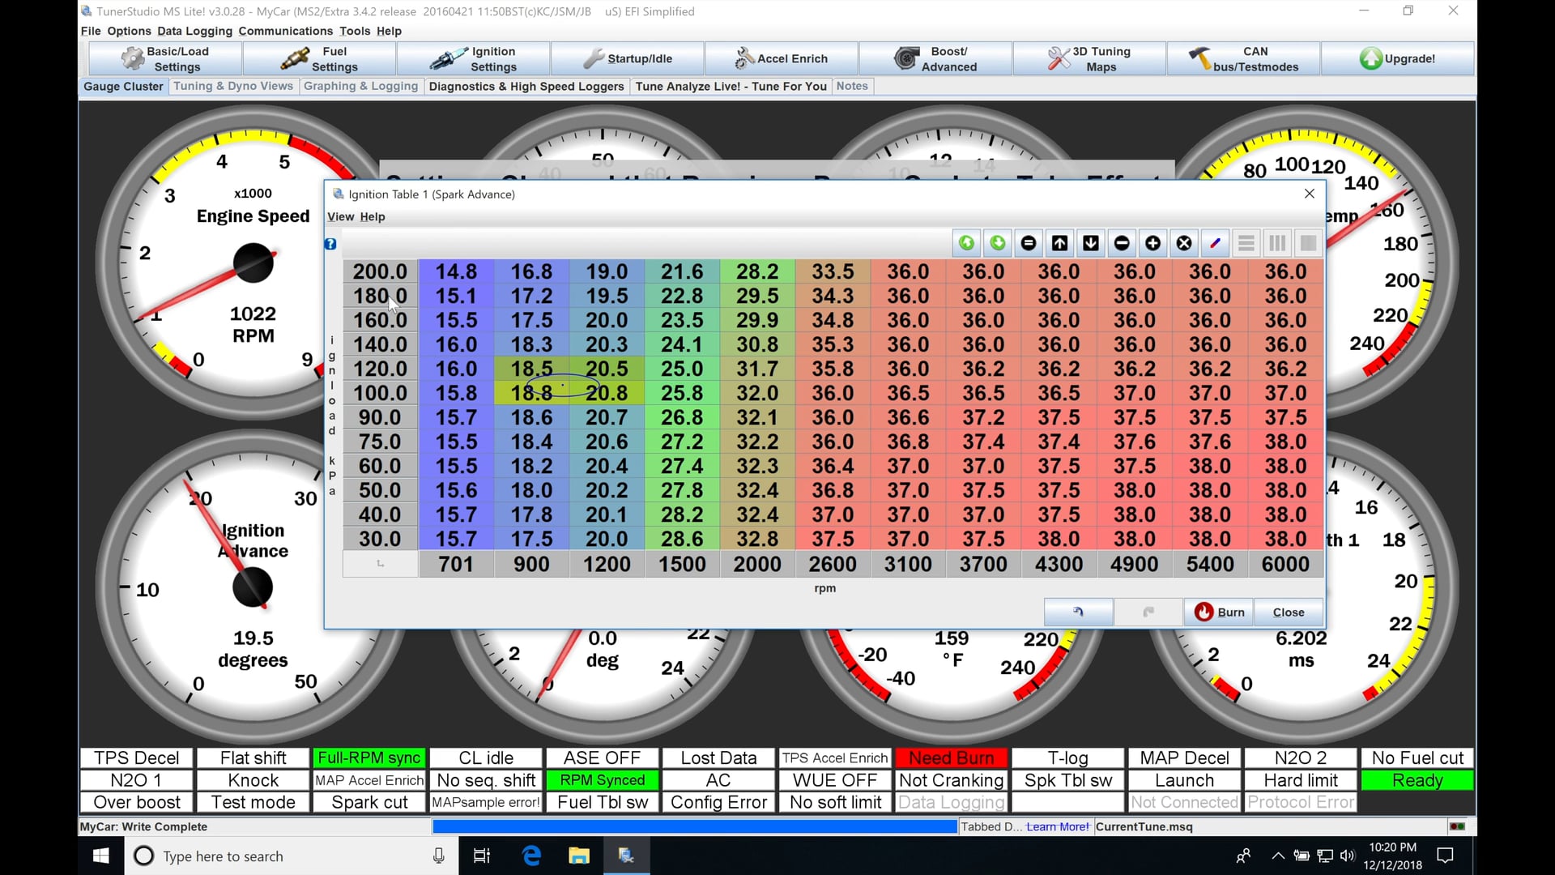
Task: Select cell 14.8 in top-left of table
Action: 456,271
